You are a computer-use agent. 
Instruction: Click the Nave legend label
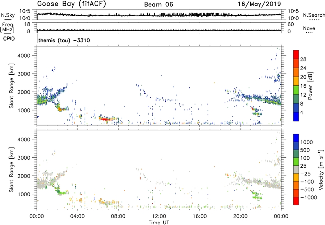(x=309, y=28)
